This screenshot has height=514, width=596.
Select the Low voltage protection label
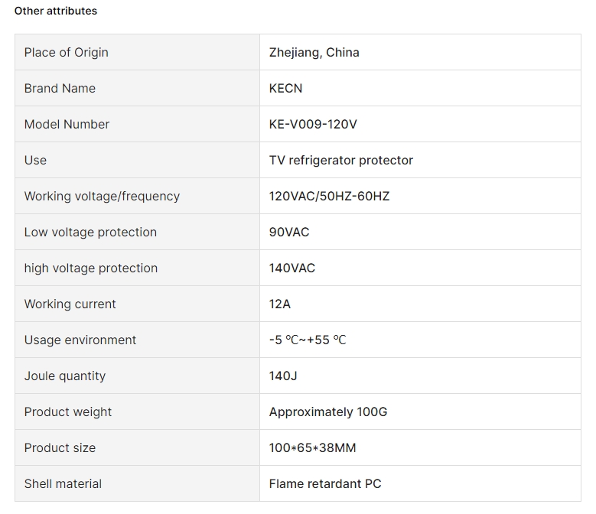90,232
